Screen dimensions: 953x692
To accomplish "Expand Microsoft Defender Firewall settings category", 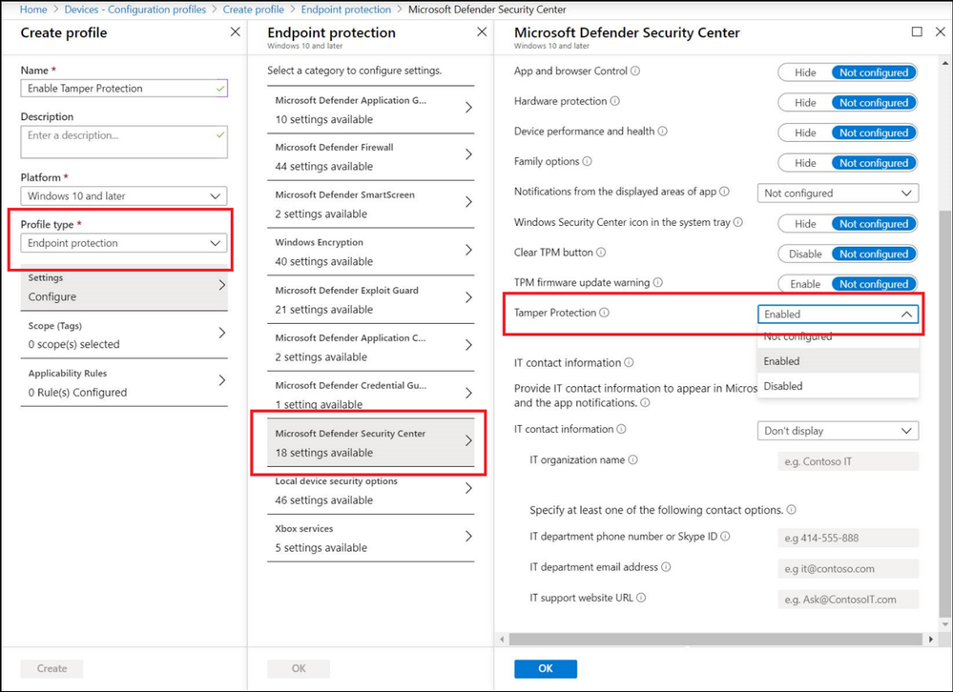I will pyautogui.click(x=370, y=156).
